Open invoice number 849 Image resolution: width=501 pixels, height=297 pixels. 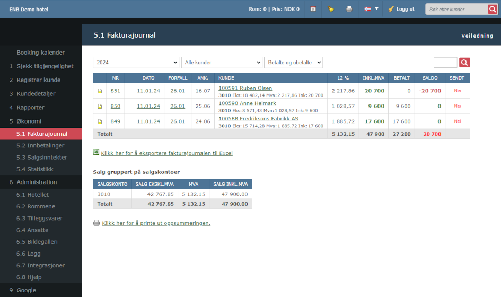pyautogui.click(x=116, y=121)
